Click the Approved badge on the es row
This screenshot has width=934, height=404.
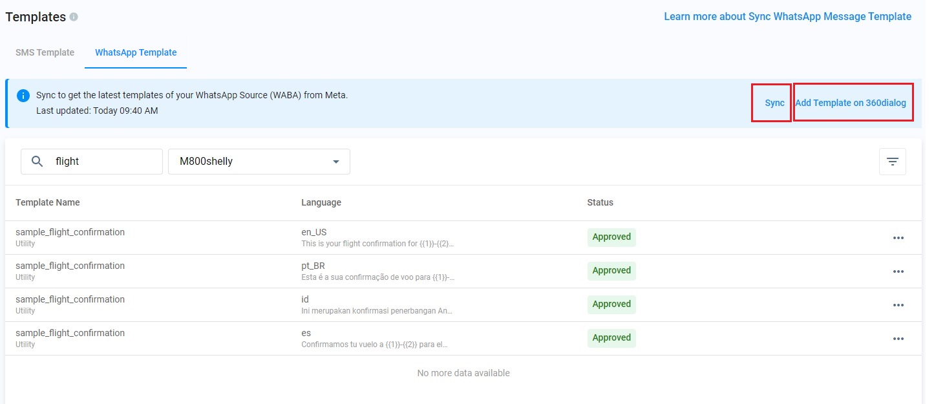point(611,338)
